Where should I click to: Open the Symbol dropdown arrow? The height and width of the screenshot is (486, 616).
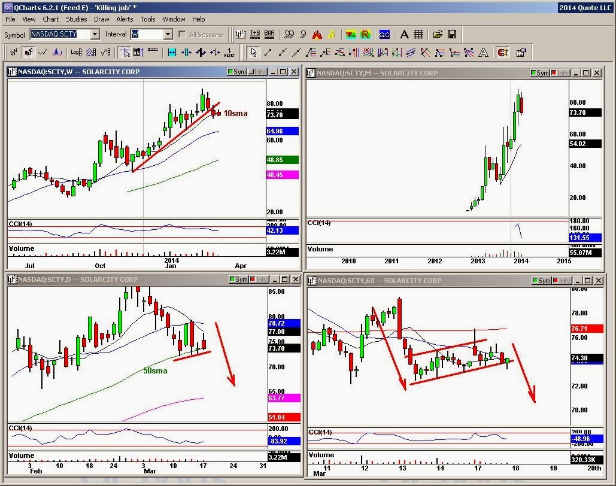click(95, 35)
